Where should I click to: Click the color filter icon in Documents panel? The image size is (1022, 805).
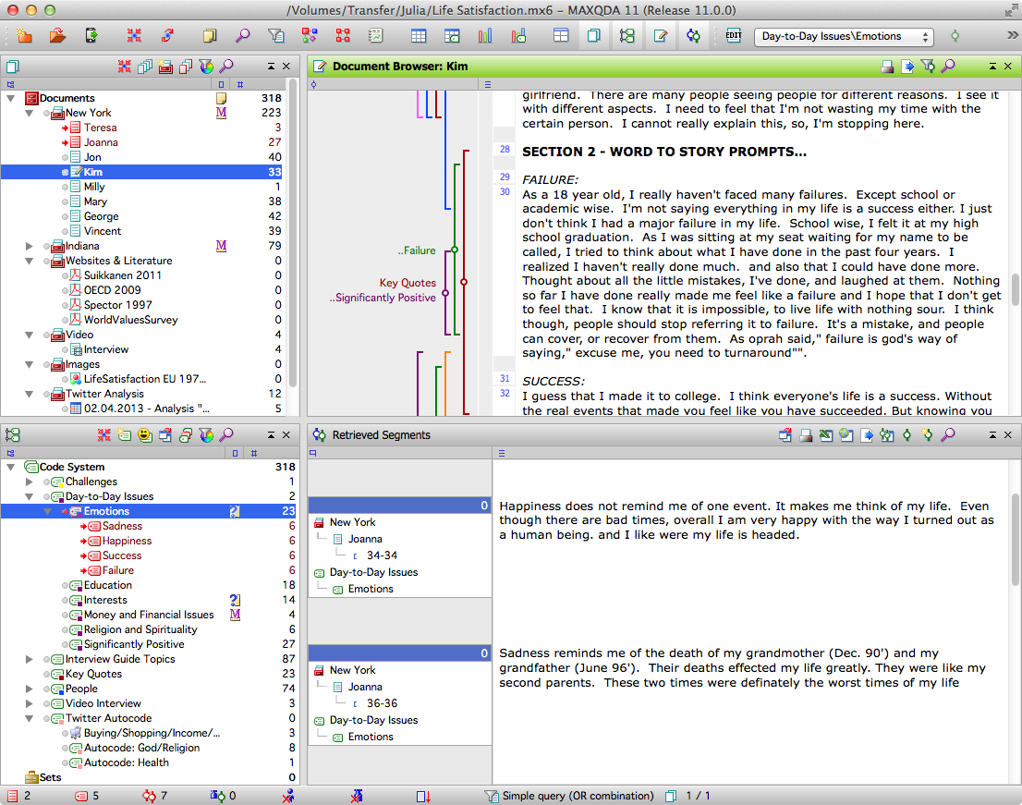click(206, 66)
